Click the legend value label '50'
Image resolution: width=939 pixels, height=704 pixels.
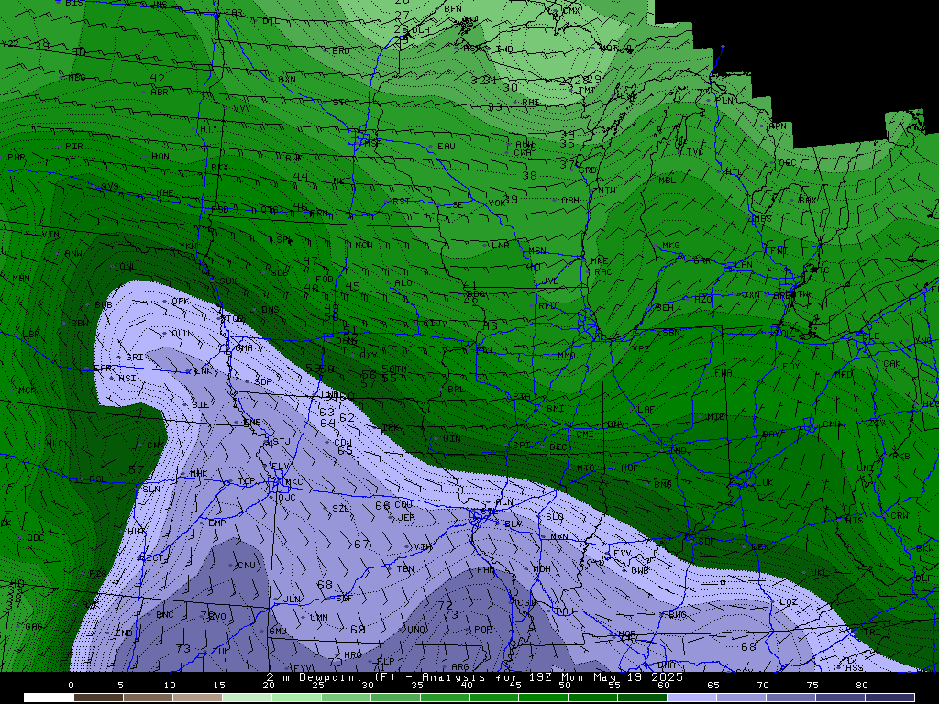(565, 686)
